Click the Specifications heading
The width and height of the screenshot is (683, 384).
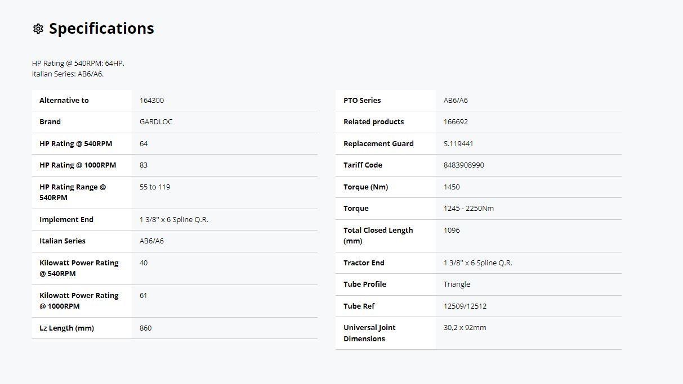coord(101,29)
